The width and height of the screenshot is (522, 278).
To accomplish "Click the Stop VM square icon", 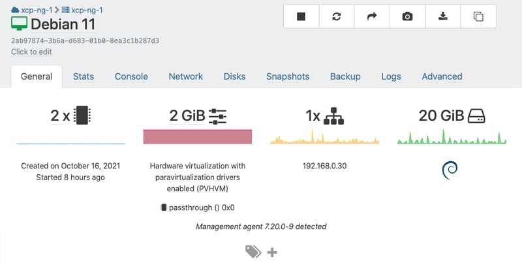I will pyautogui.click(x=301, y=17).
